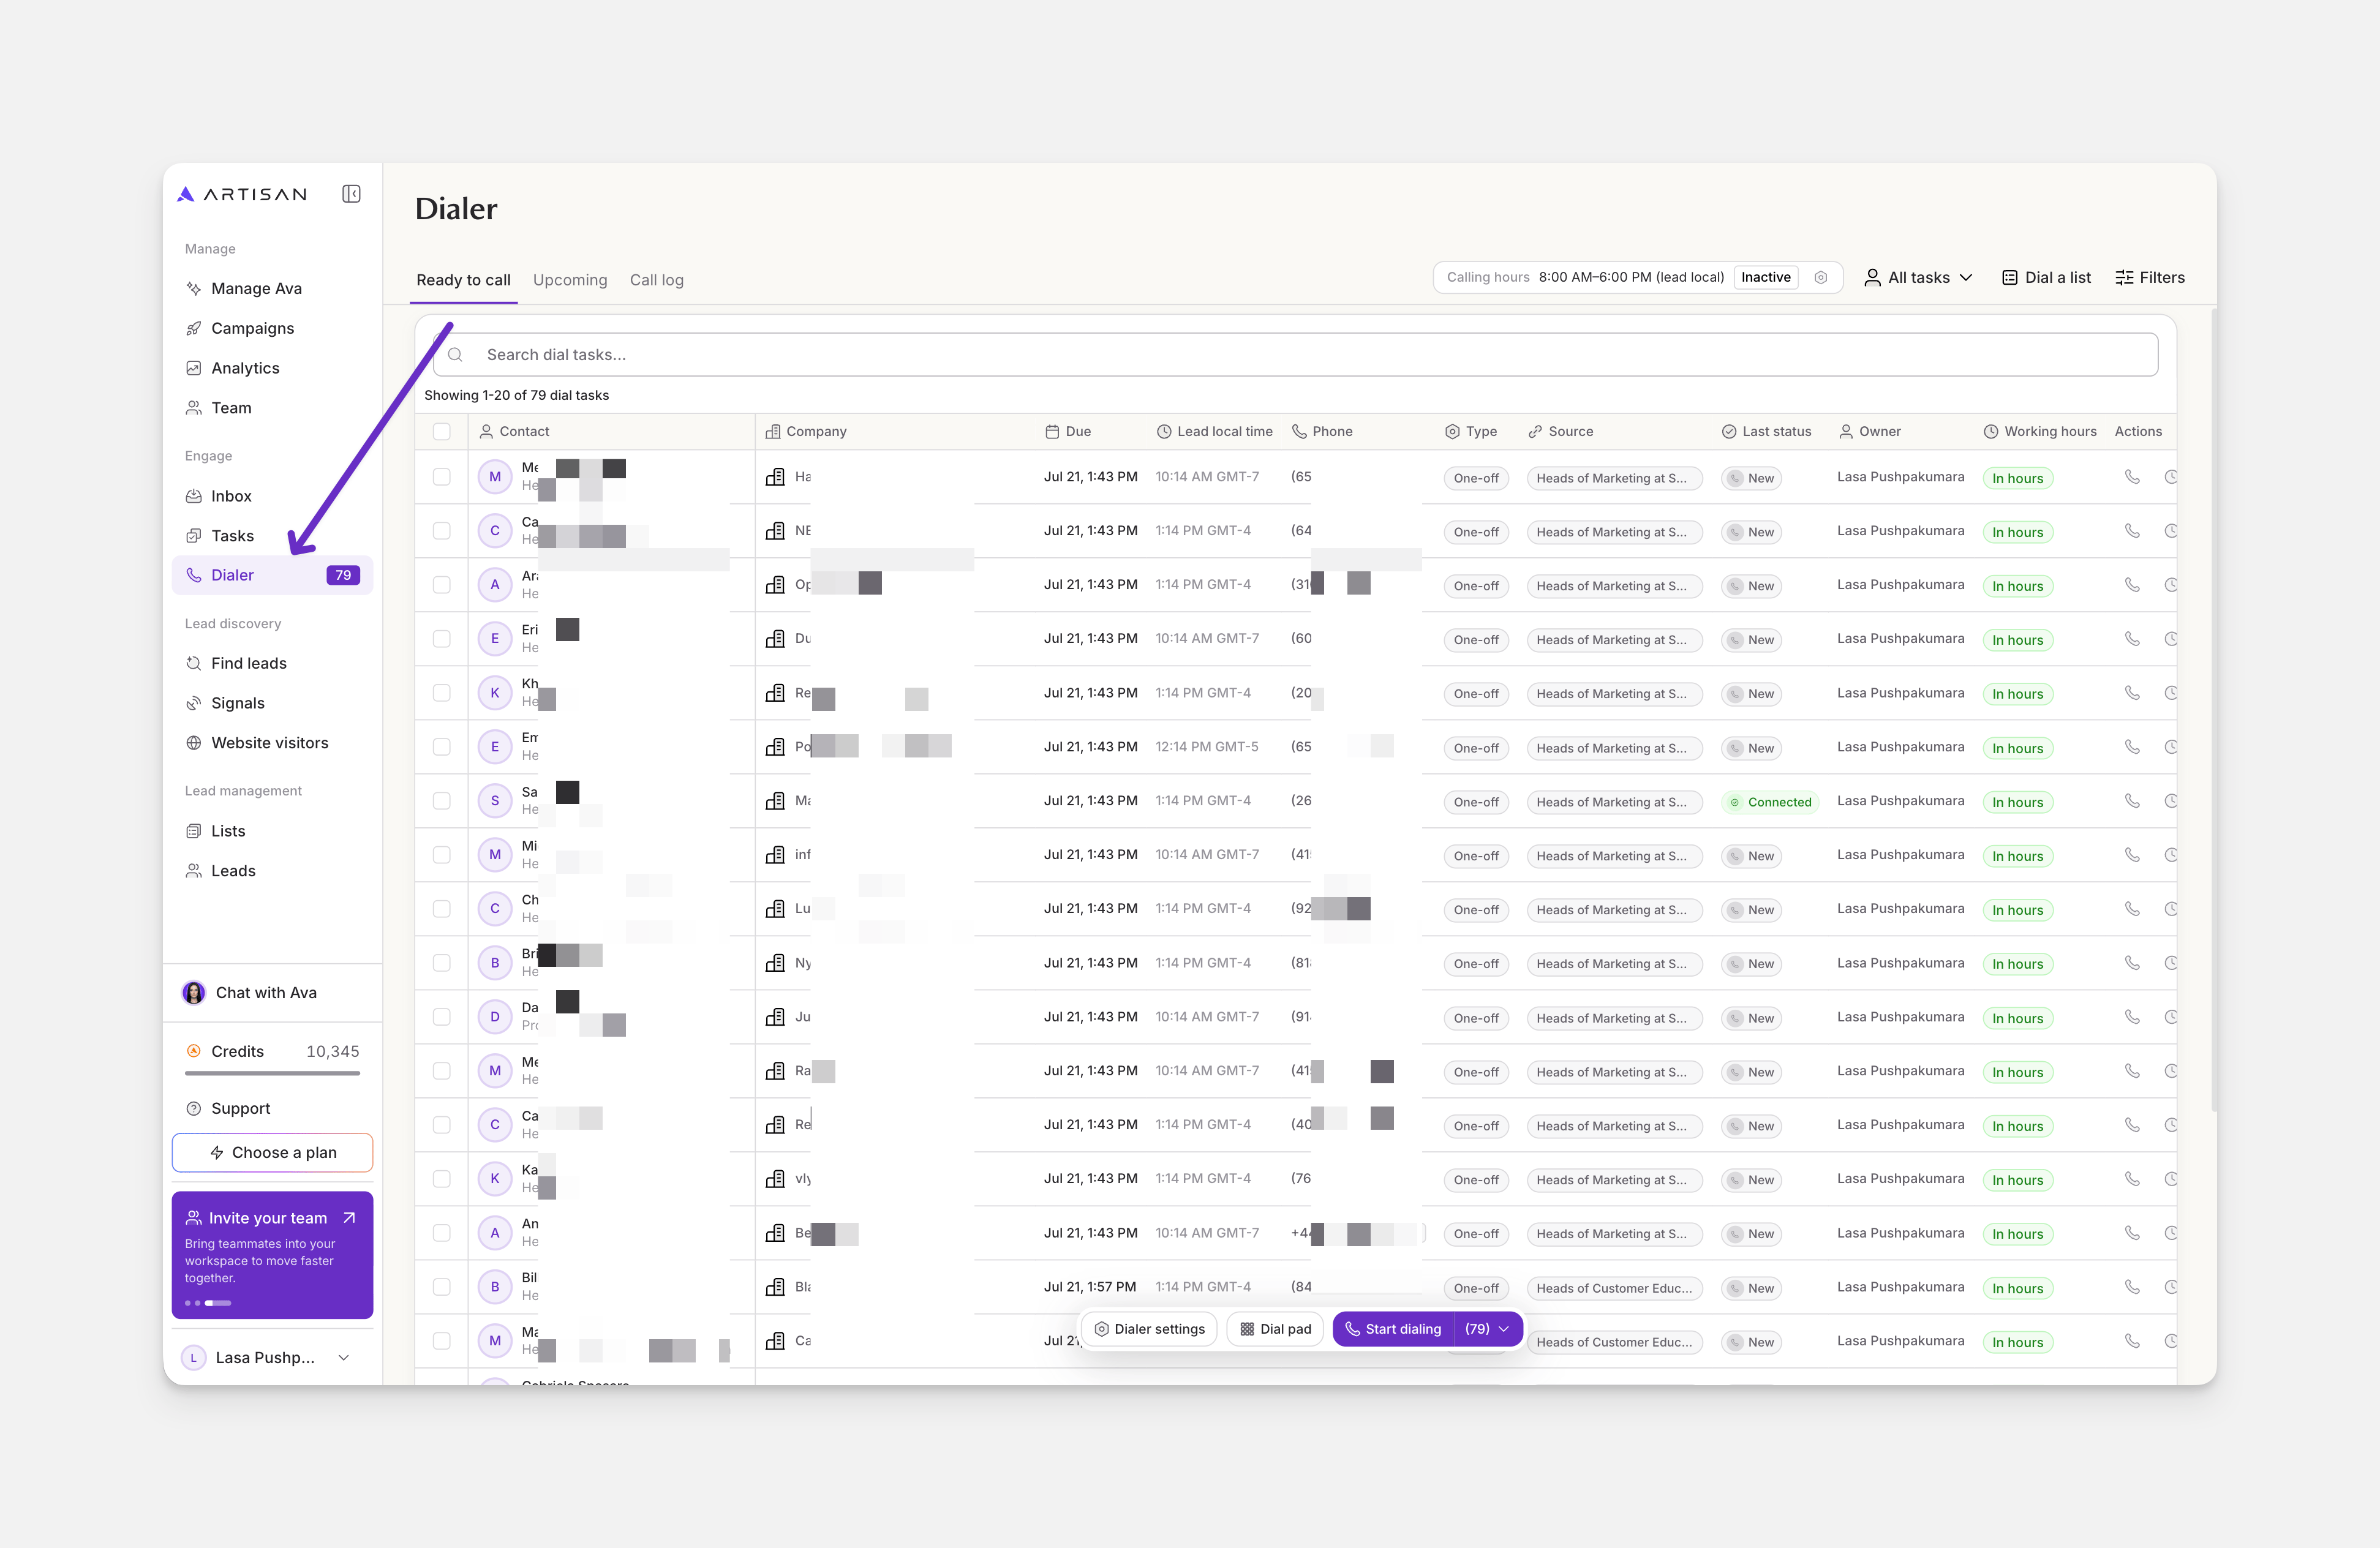
Task: Click phone icon in 12:14 PM GMT-5 row
Action: tap(2132, 747)
